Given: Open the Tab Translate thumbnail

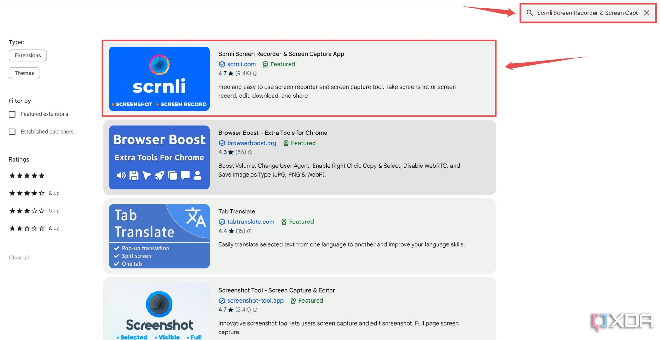Looking at the screenshot, I should point(159,236).
